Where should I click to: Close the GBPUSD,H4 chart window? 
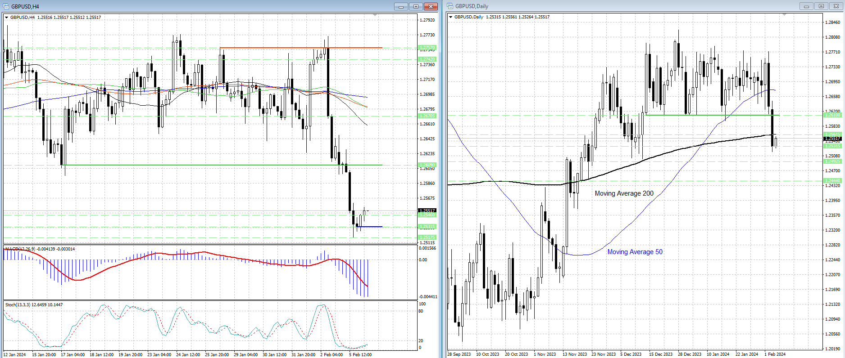point(431,6)
